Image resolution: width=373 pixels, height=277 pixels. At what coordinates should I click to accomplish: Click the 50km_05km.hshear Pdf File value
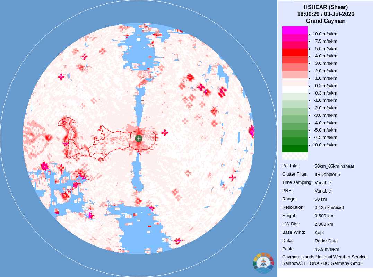click(334, 166)
